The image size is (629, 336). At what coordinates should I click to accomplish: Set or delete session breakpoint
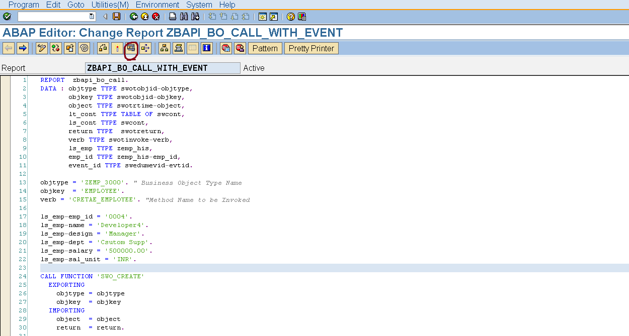(x=226, y=48)
